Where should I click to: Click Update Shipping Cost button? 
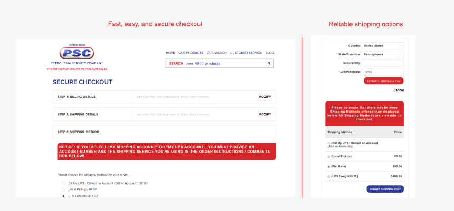385,189
